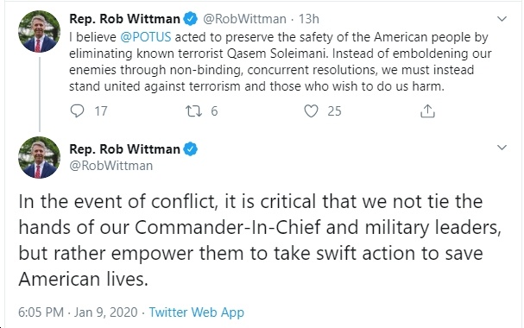Click the Rep. Rob Wittman name in second tweet
Image resolution: width=524 pixels, height=328 pixels.
coord(124,149)
